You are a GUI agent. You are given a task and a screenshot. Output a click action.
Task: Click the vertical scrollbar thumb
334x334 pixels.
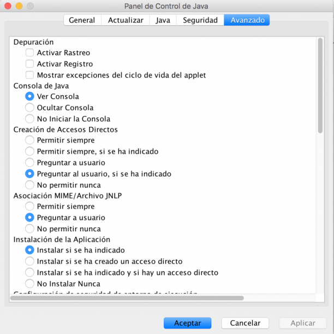tap(320, 85)
